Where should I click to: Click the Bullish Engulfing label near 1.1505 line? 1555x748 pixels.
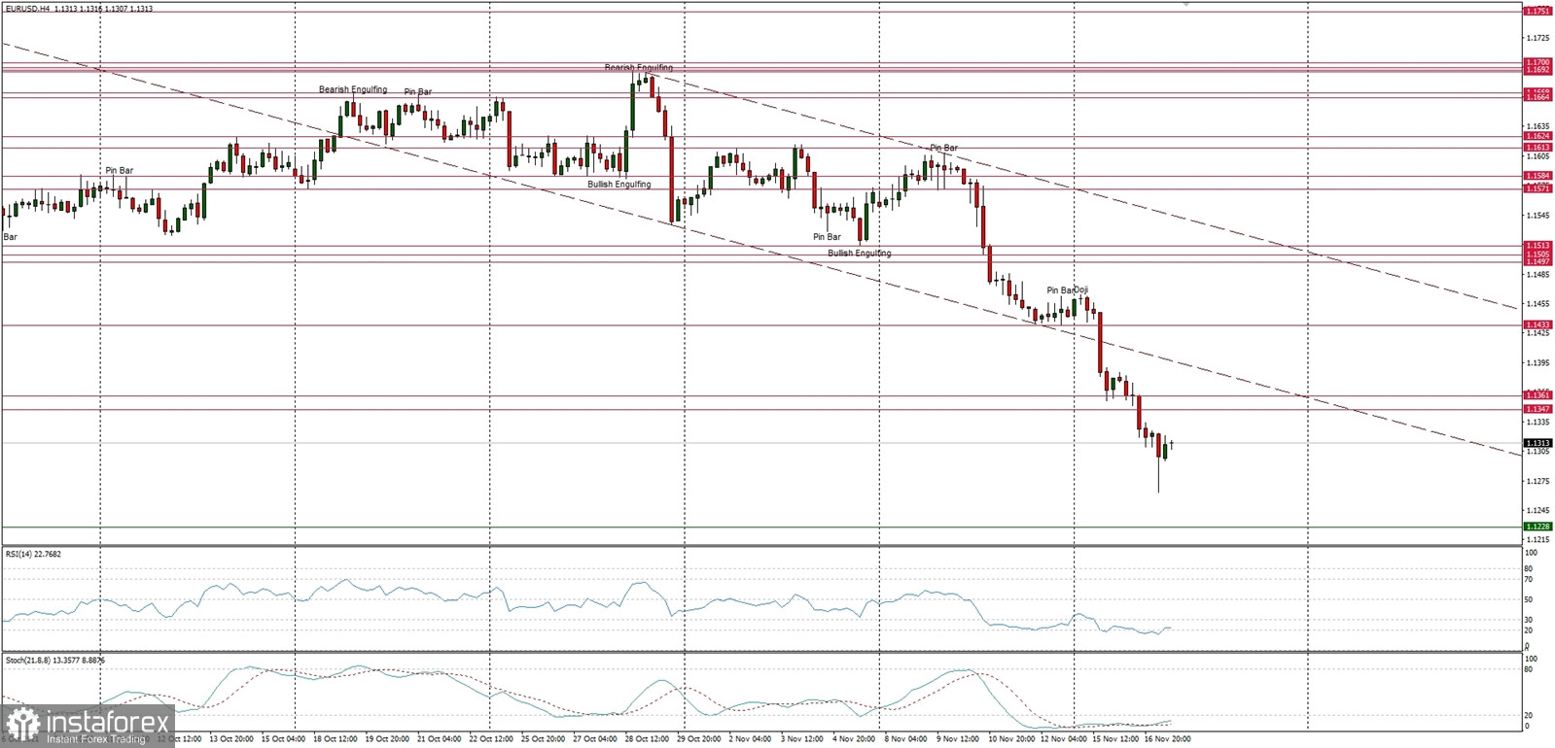[x=860, y=254]
